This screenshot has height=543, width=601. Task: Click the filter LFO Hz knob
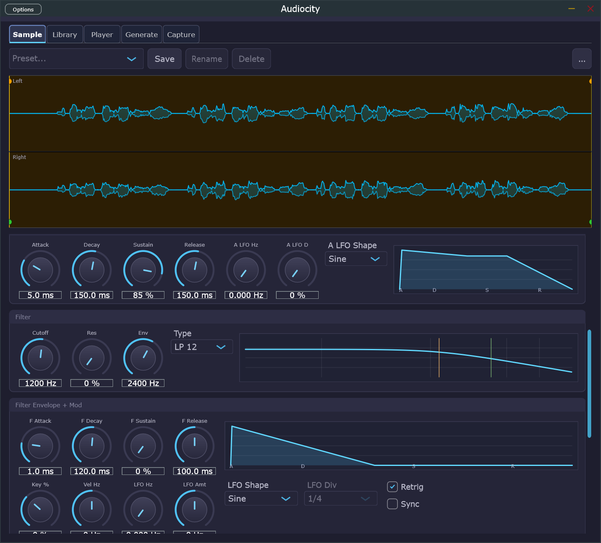point(143,510)
